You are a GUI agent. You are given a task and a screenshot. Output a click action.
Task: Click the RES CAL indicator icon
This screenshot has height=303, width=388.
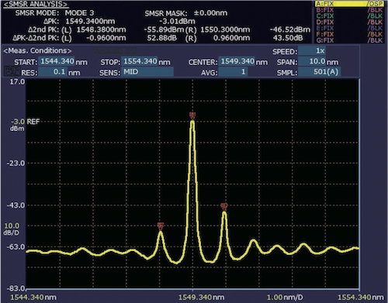12,71
